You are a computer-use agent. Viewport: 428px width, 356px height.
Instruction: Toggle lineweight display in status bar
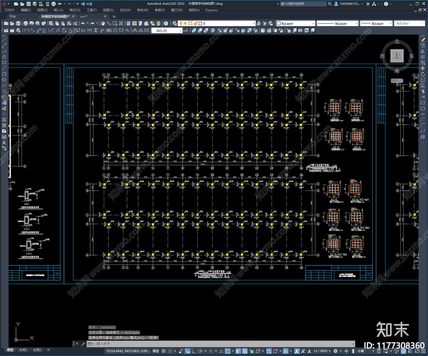click(x=238, y=351)
